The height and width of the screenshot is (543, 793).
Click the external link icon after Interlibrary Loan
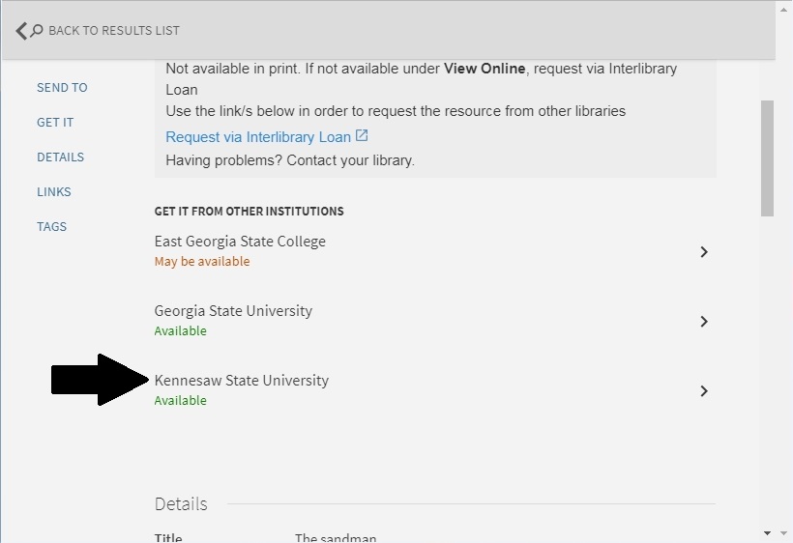[362, 136]
